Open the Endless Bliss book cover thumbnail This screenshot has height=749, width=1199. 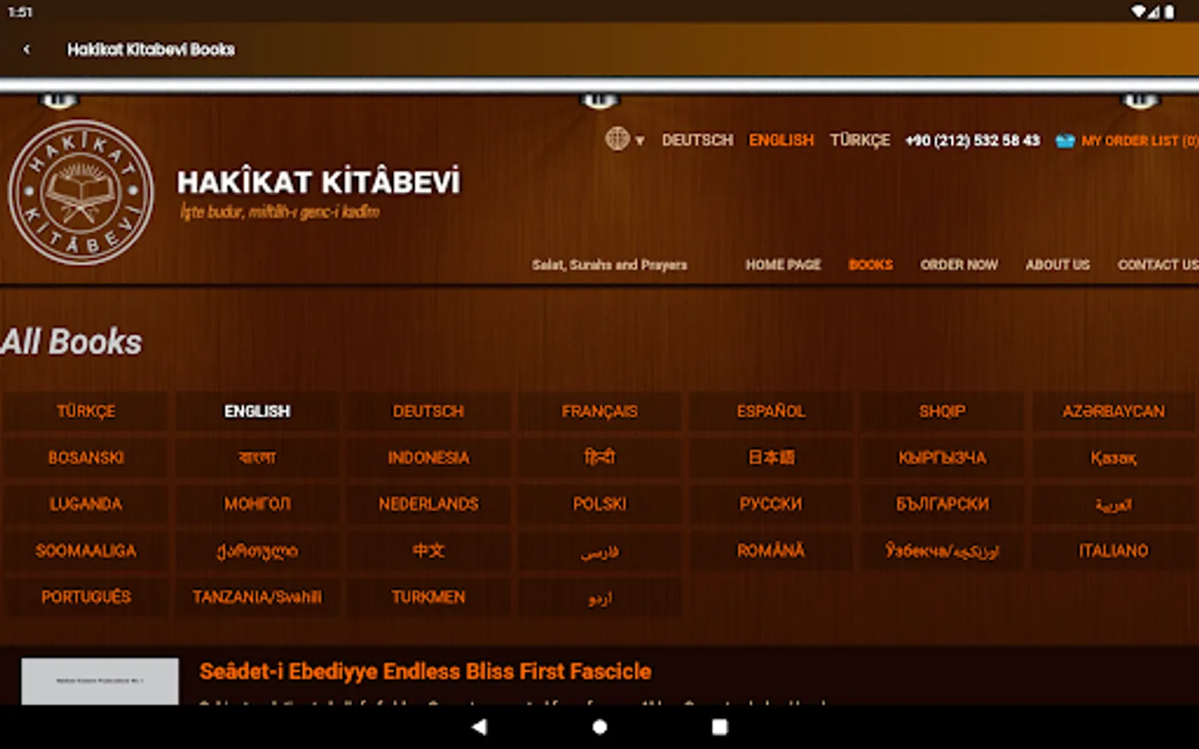click(100, 682)
